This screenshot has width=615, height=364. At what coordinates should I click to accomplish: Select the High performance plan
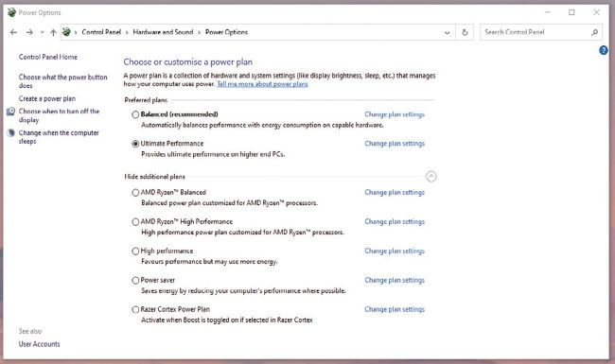tap(135, 251)
